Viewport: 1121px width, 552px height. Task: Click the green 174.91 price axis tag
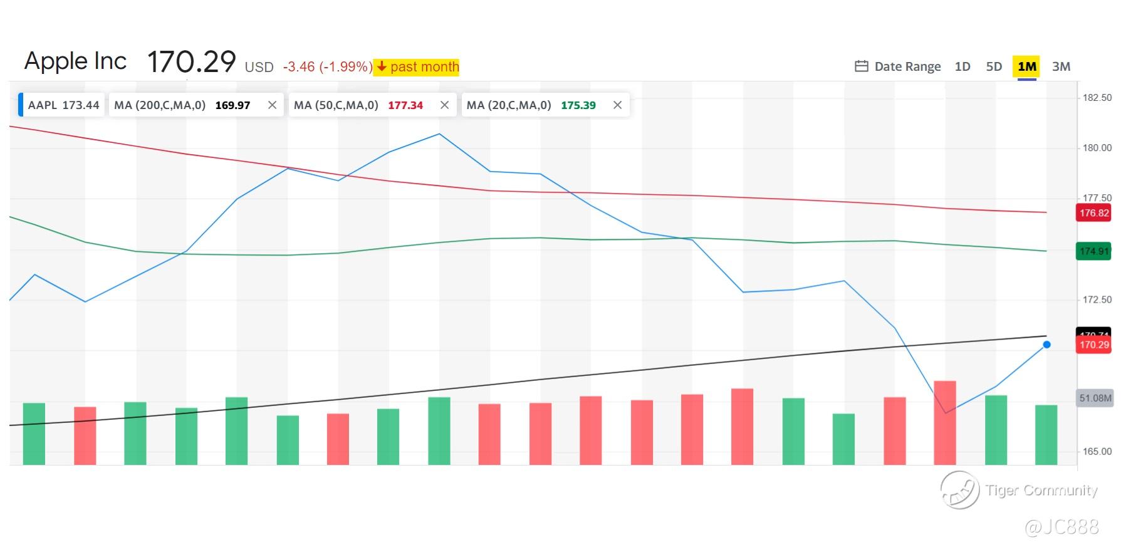coord(1094,251)
